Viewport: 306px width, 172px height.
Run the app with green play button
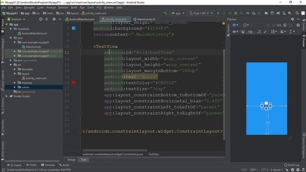218,13
